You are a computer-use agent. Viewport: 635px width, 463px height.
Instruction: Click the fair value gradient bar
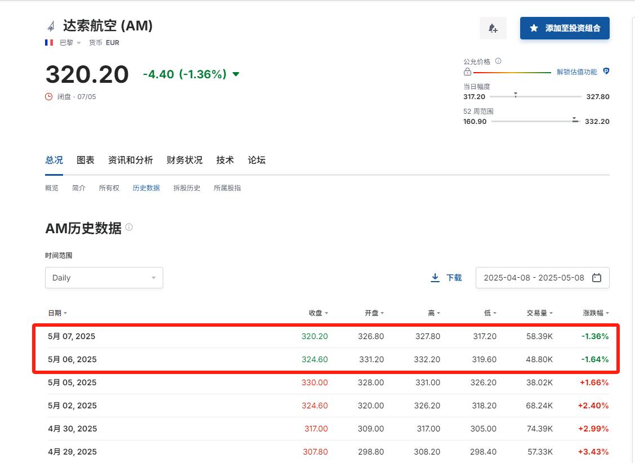pyautogui.click(x=512, y=73)
